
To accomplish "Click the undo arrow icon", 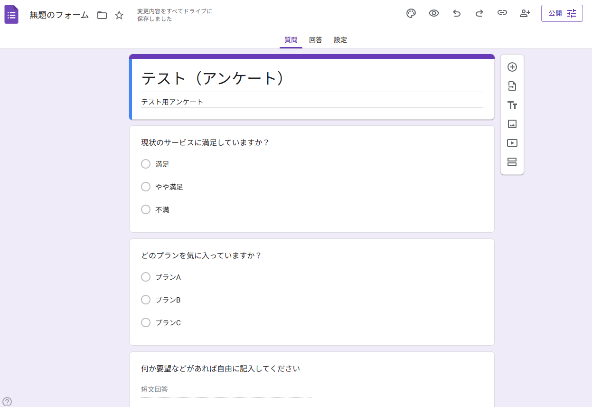I will [457, 13].
